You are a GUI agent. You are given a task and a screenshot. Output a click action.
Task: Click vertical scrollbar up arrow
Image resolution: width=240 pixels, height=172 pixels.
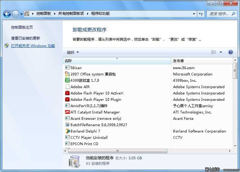235,60
